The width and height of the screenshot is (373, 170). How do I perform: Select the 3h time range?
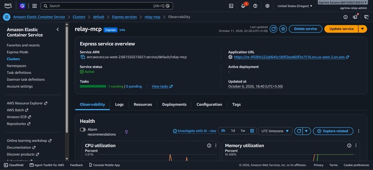click(x=223, y=131)
